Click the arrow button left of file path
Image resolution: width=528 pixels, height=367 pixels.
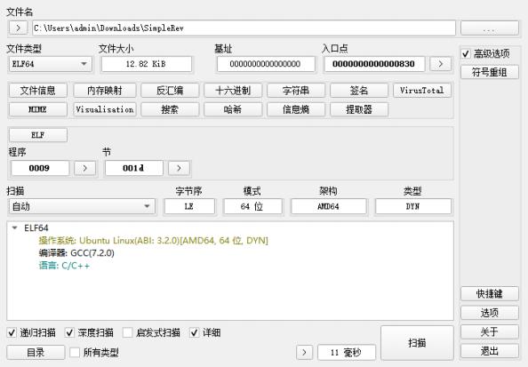pos(18,28)
